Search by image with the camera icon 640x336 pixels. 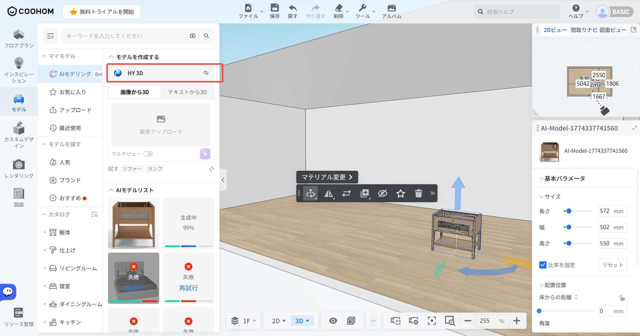[x=192, y=36]
